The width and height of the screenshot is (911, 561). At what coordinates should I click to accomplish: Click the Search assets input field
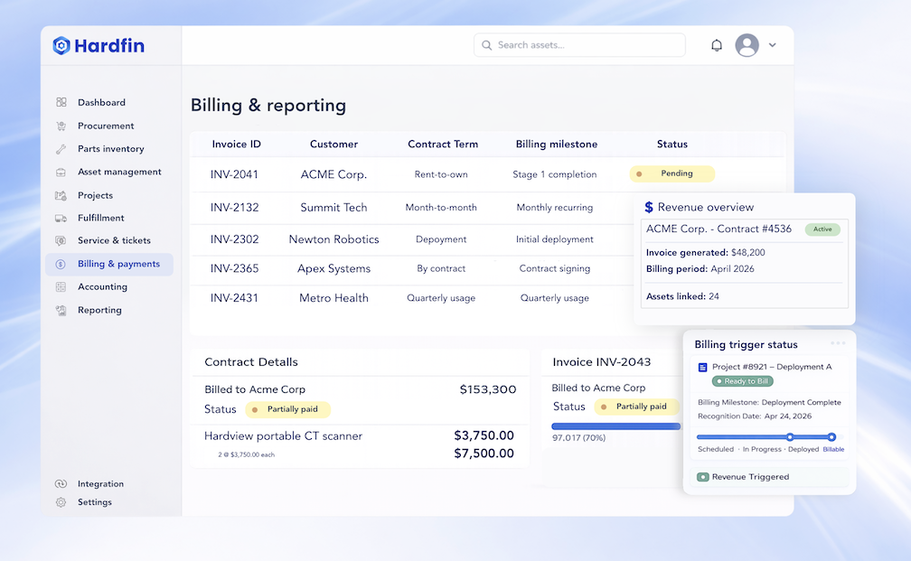(579, 44)
